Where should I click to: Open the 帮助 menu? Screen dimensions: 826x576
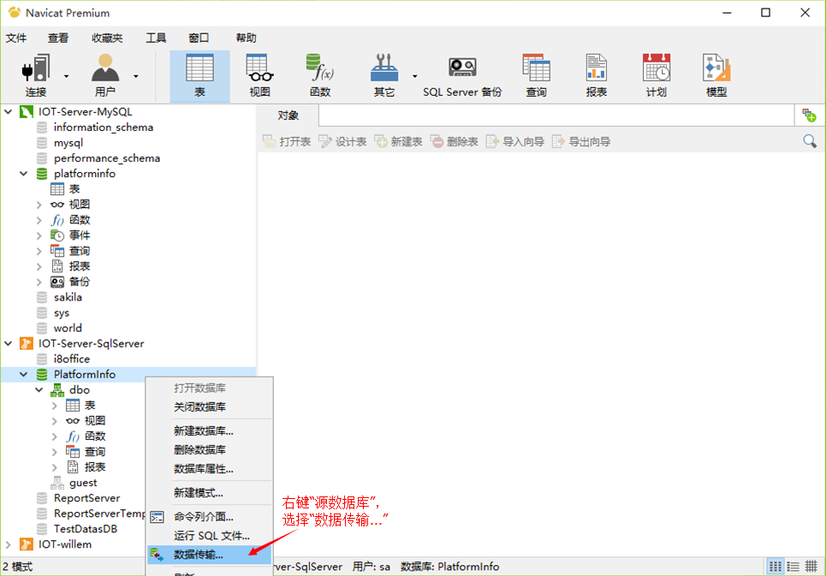point(246,38)
